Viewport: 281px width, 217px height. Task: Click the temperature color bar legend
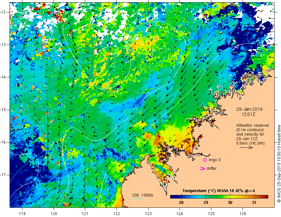click(219, 197)
